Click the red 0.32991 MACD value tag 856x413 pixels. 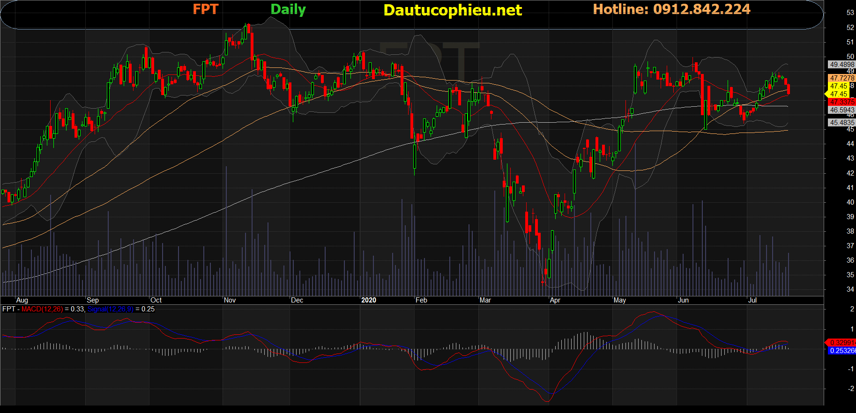(842, 343)
